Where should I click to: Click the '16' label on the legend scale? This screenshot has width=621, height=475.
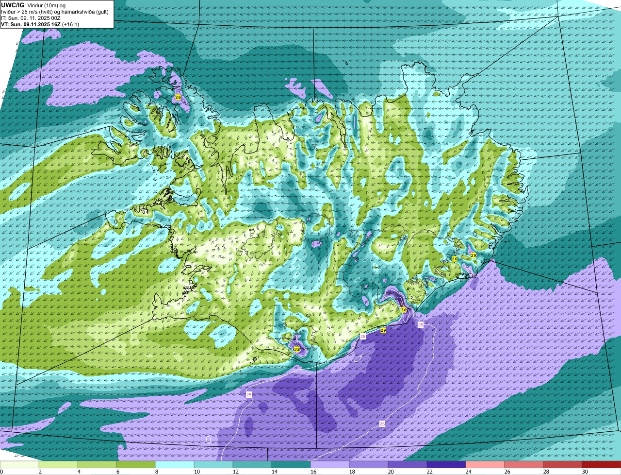(x=313, y=472)
